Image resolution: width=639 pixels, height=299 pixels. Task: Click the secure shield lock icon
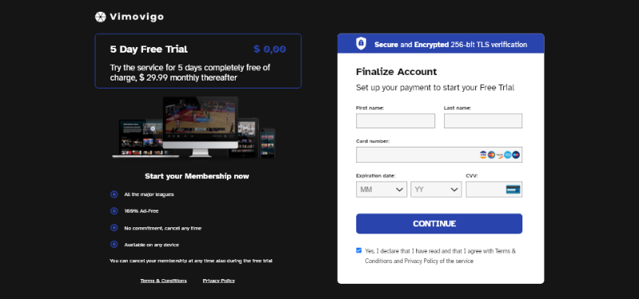tap(361, 44)
